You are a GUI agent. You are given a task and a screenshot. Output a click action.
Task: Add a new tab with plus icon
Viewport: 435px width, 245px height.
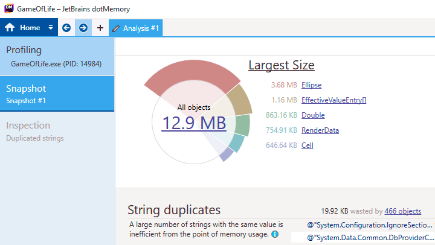[100, 28]
